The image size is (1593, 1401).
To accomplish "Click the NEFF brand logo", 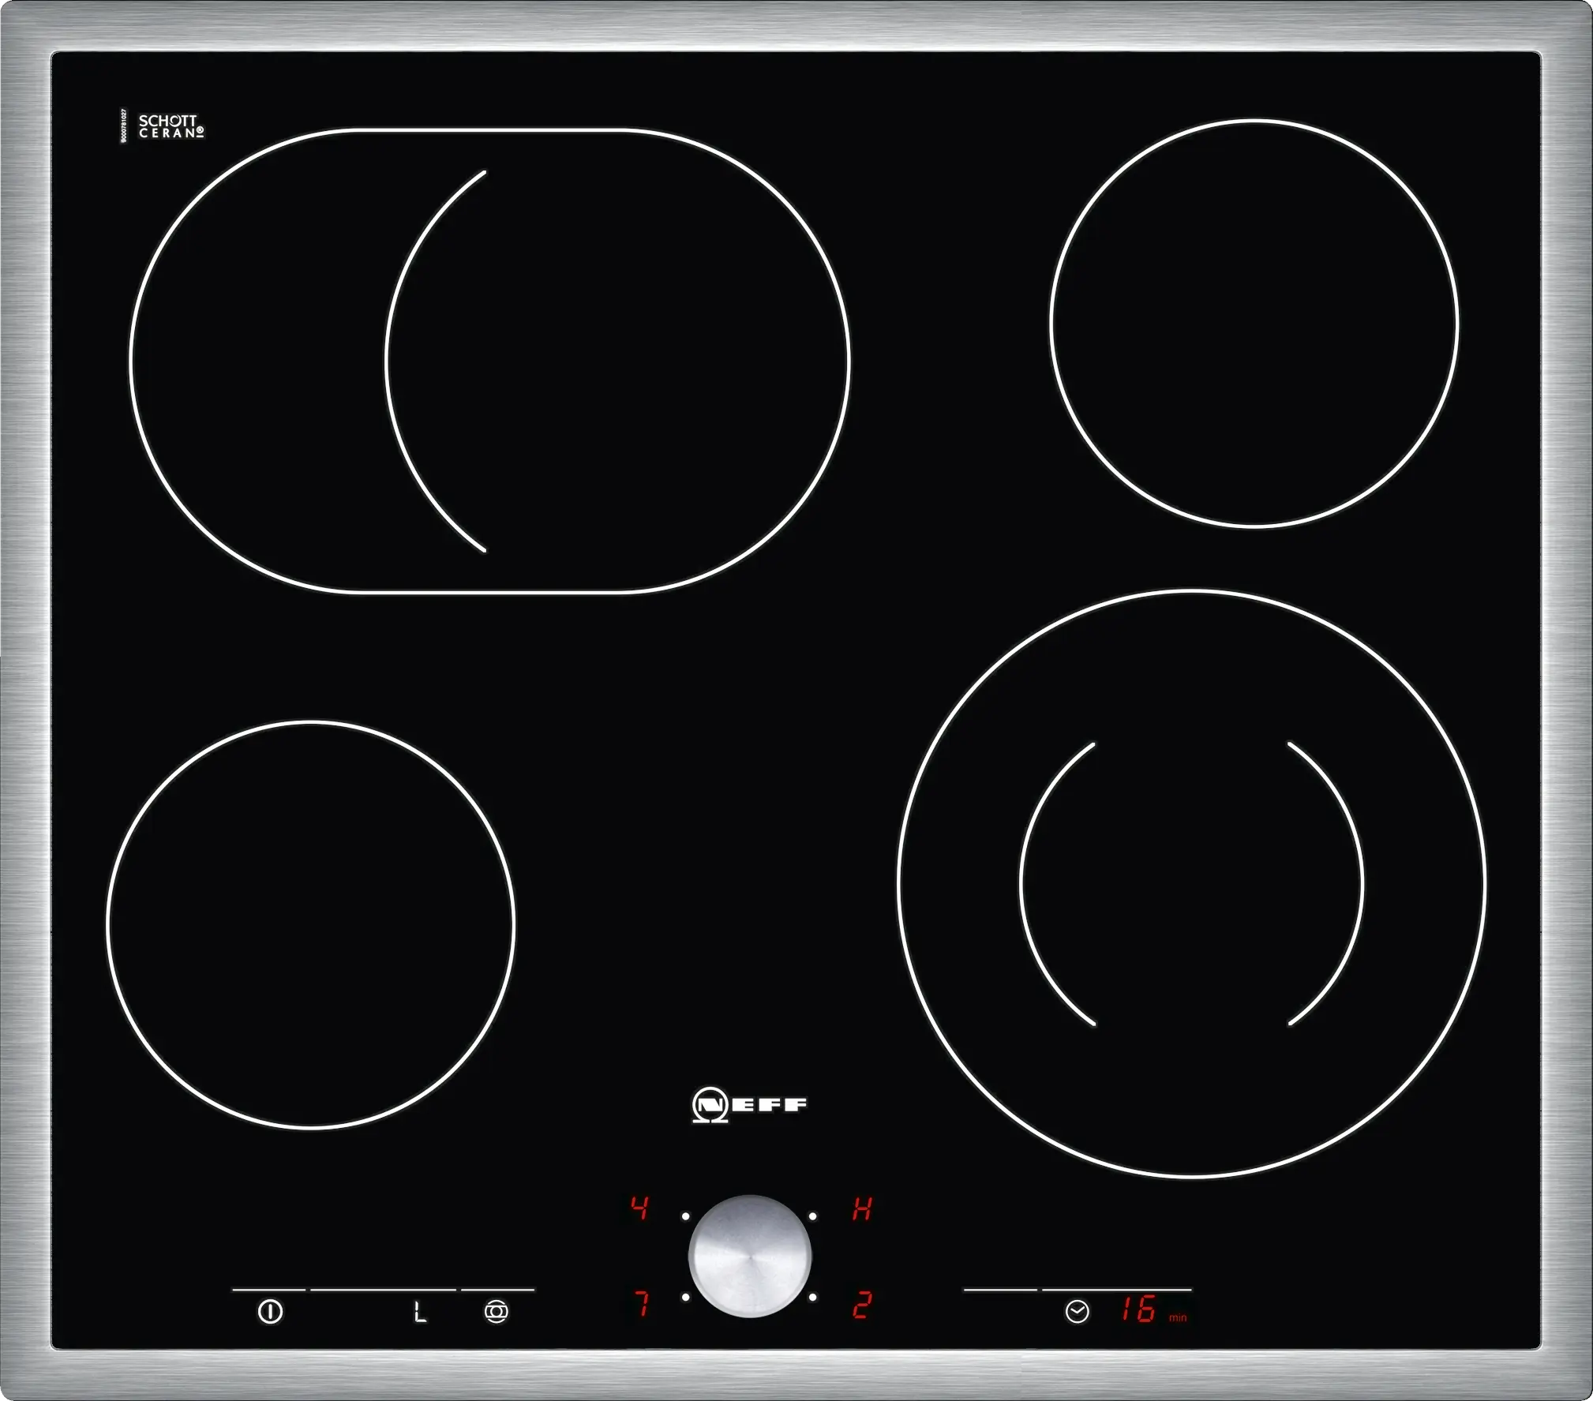I will point(749,1104).
